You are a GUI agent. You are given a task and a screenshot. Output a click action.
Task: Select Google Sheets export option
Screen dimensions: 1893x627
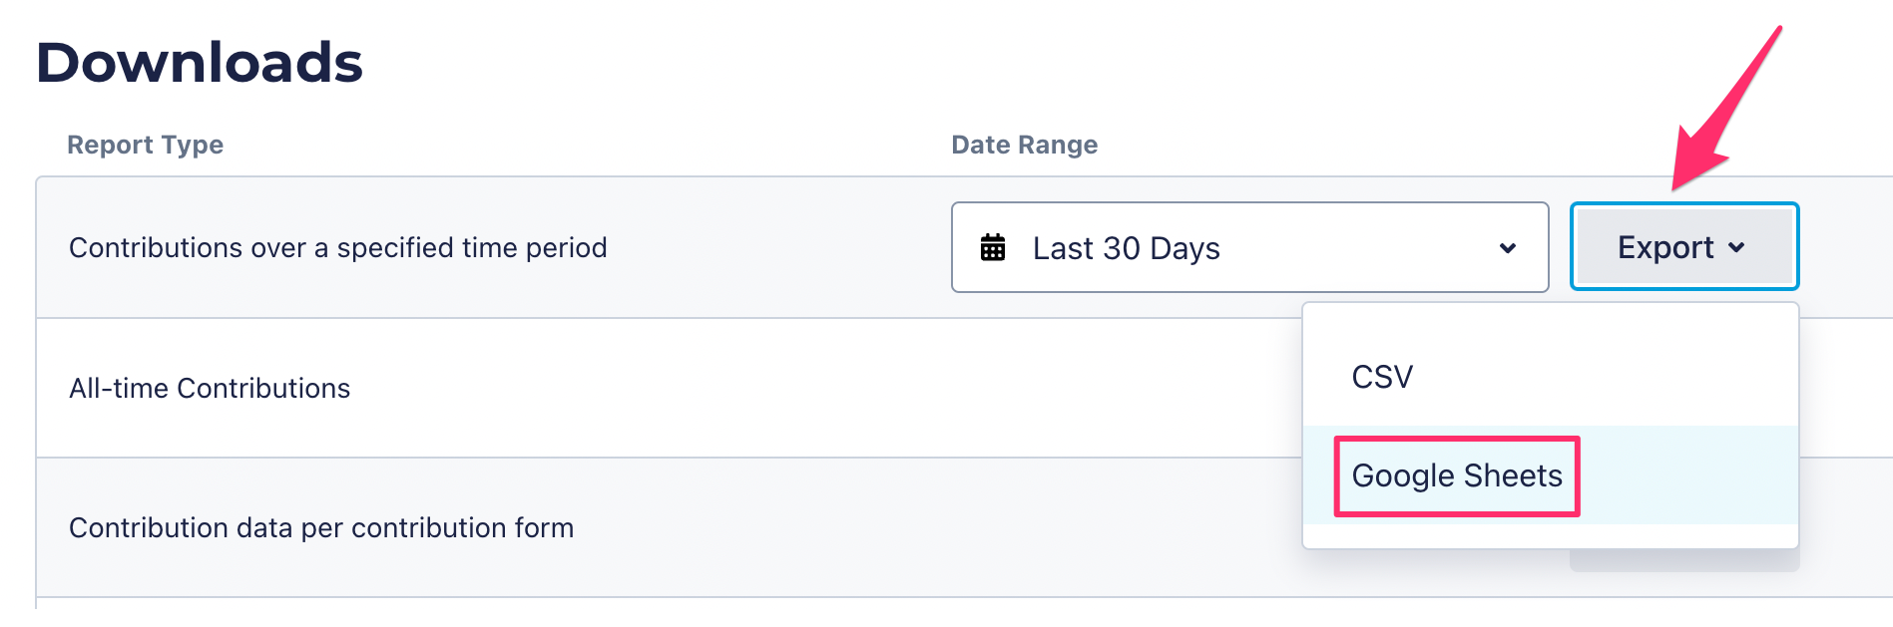1456,475
